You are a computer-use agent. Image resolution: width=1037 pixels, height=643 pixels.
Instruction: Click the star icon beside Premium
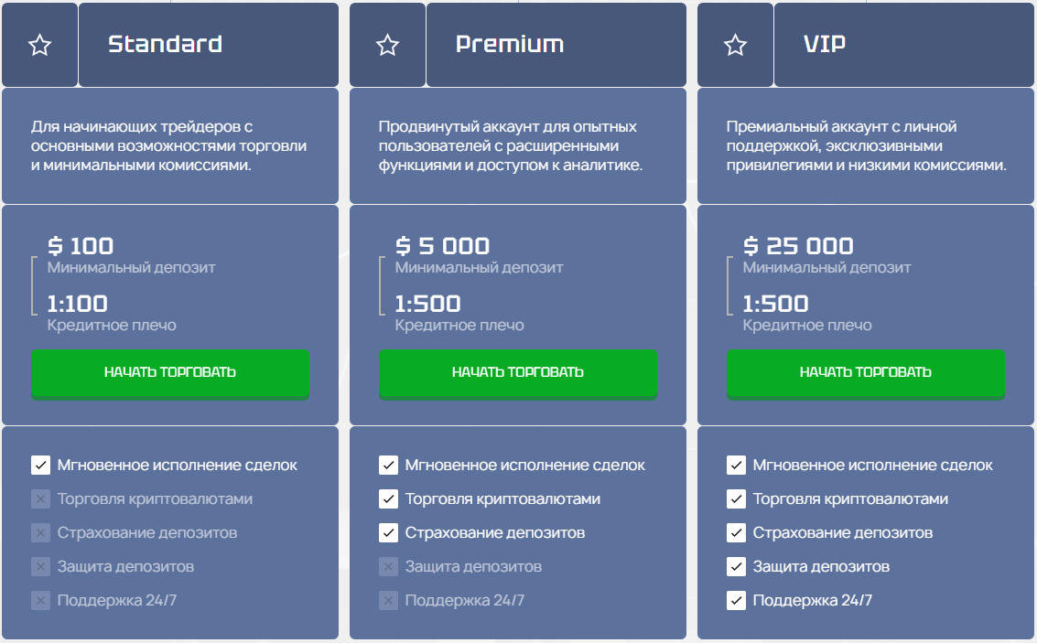pos(388,45)
